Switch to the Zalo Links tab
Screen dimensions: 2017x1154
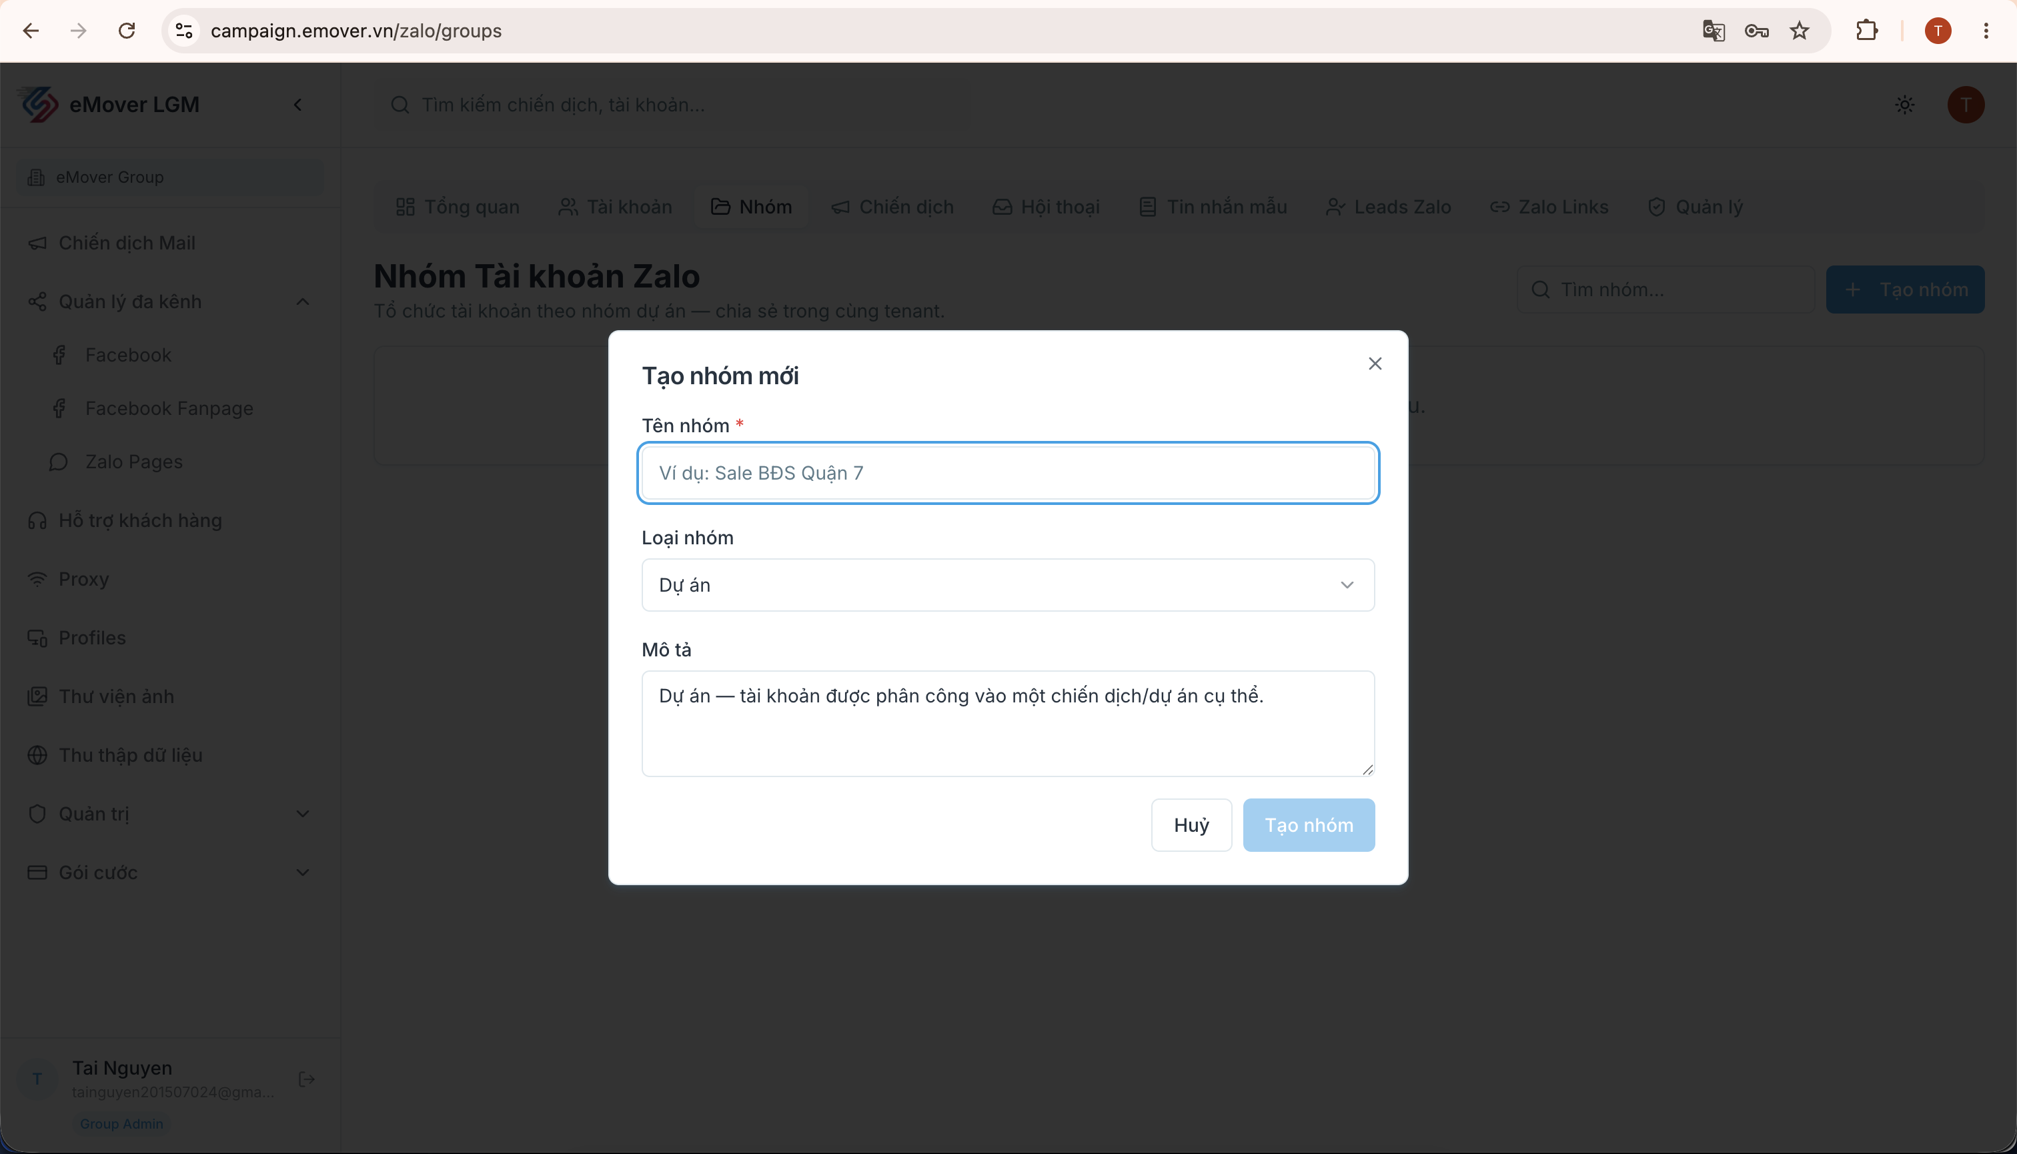[x=1549, y=207]
